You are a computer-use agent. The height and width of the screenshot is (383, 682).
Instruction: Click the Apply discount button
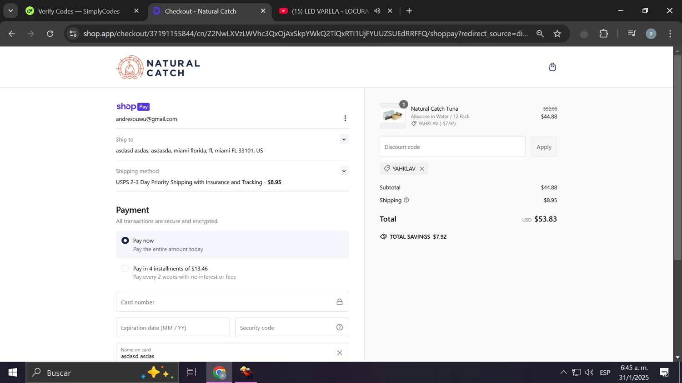[x=544, y=147]
